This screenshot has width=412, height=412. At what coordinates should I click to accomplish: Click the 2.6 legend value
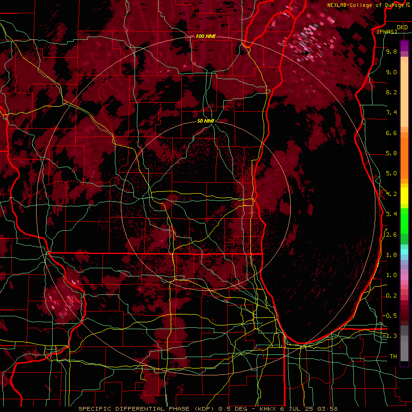click(391, 235)
